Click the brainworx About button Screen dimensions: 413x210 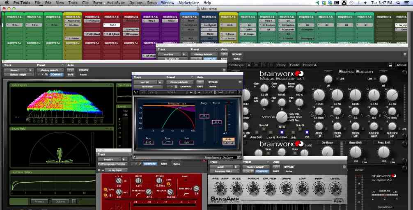[x=401, y=65]
